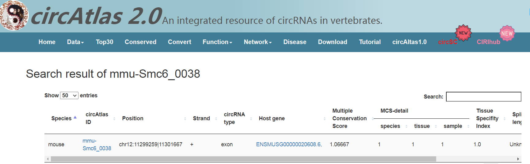Viewport: 530px width, 164px height.
Task: Expand the Function menu
Action: 217,42
